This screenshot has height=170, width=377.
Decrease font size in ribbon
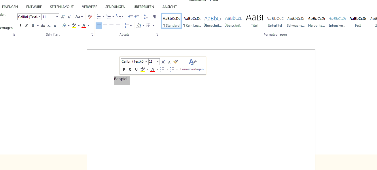[x=69, y=17]
